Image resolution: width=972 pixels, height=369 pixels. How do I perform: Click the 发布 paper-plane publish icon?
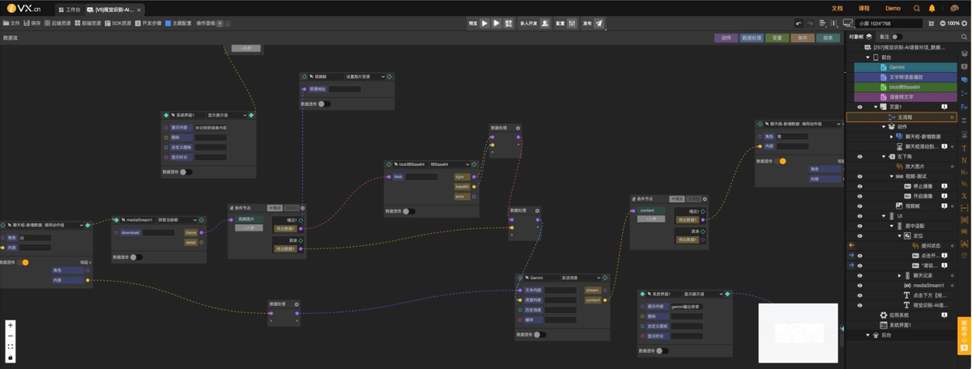599,23
